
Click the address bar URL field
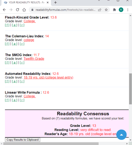tap(65, 10)
